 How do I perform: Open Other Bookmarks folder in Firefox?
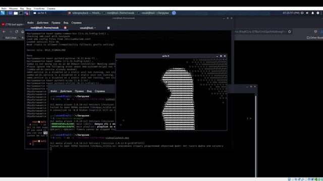pyautogui.click(x=315, y=38)
